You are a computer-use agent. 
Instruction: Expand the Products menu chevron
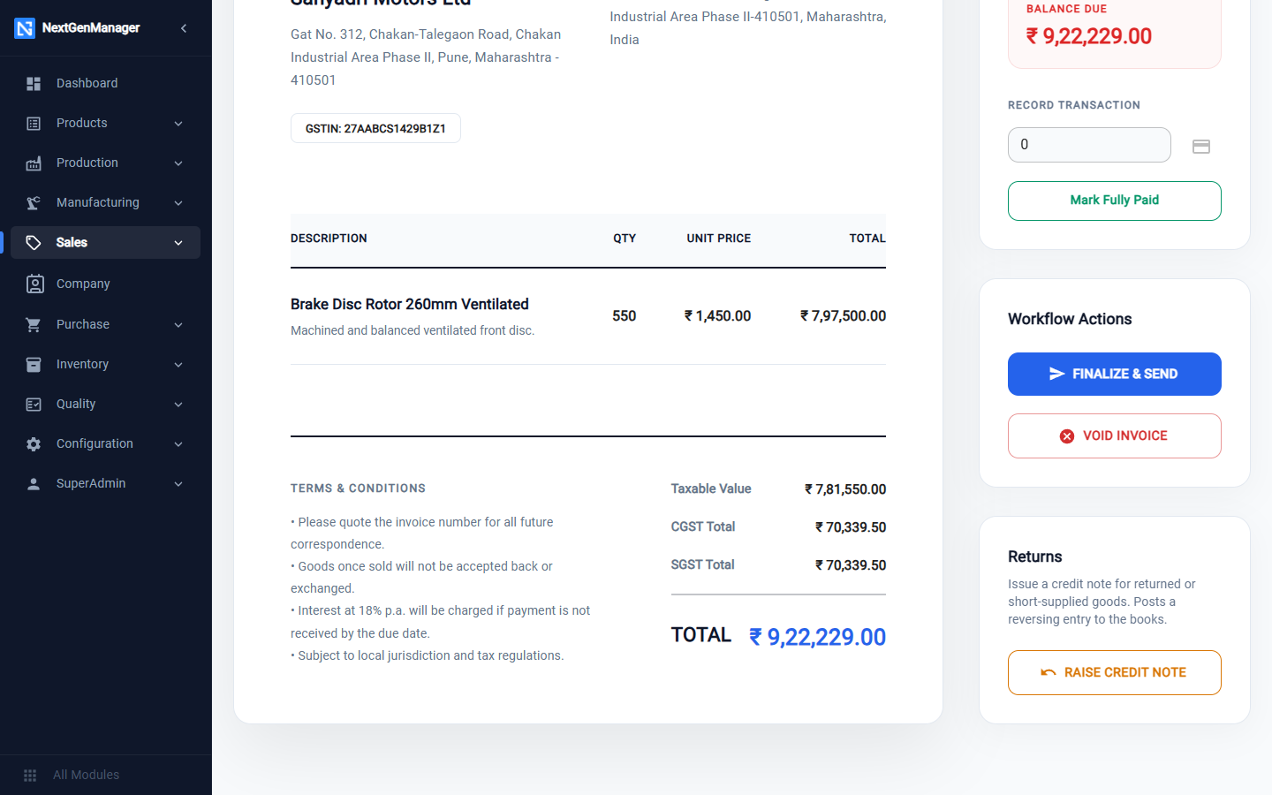[178, 123]
